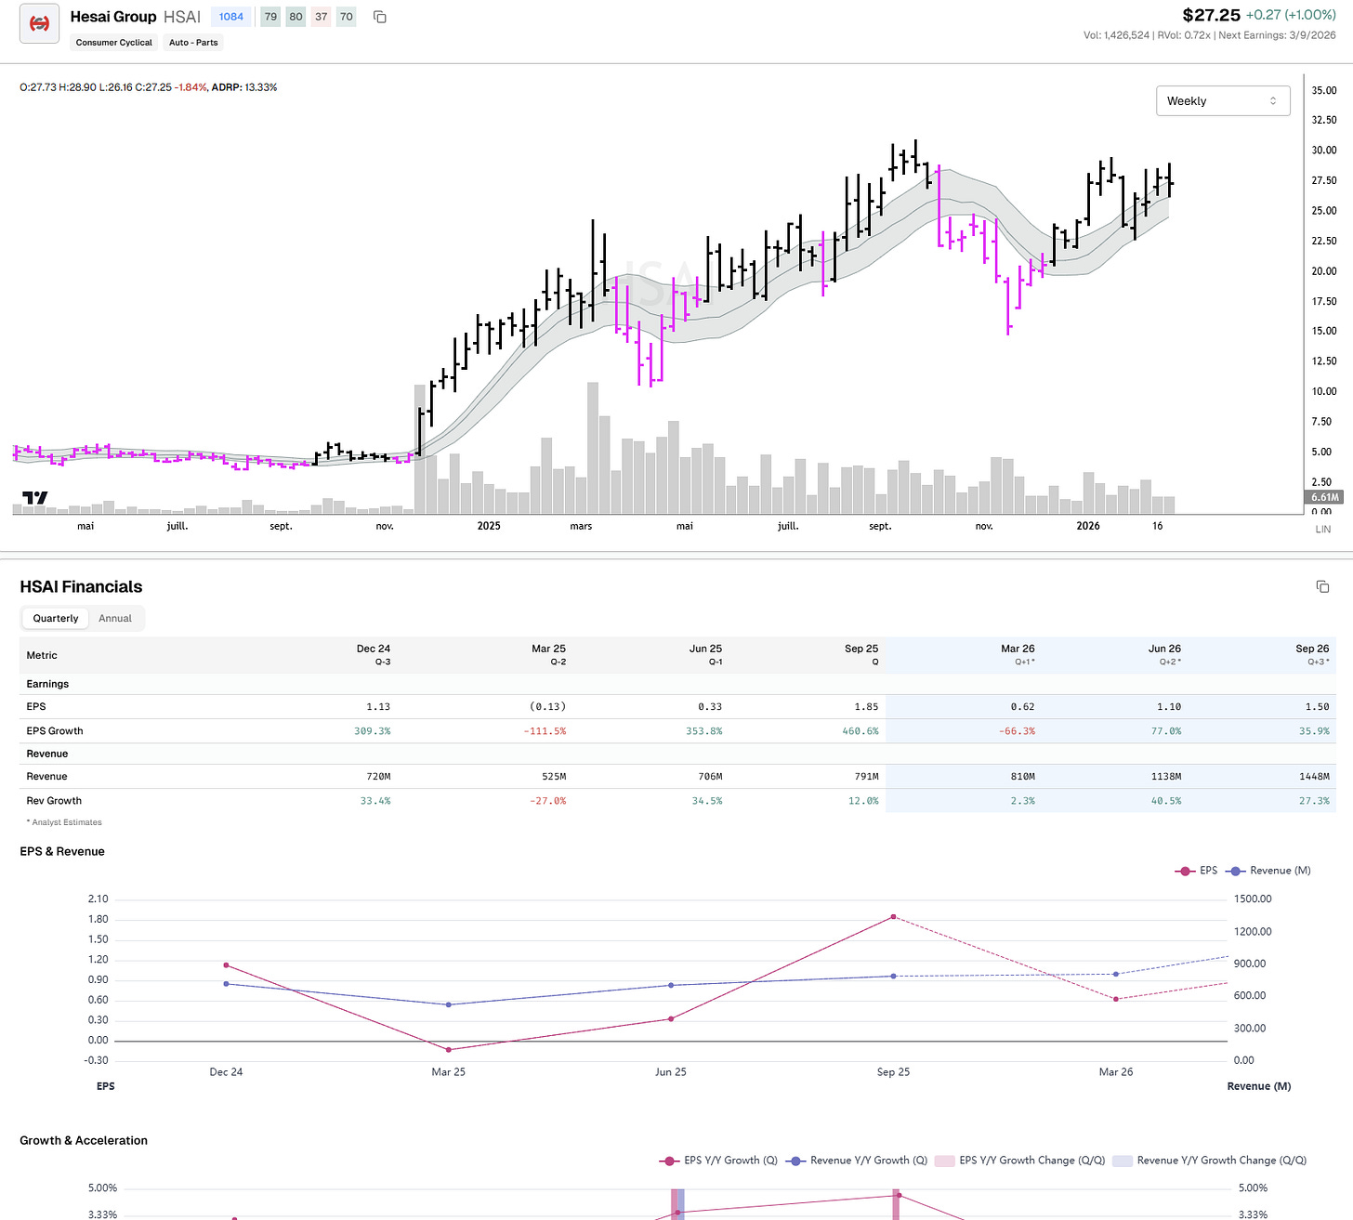Click the EPS Growth estimate -66.3%

1017,731
